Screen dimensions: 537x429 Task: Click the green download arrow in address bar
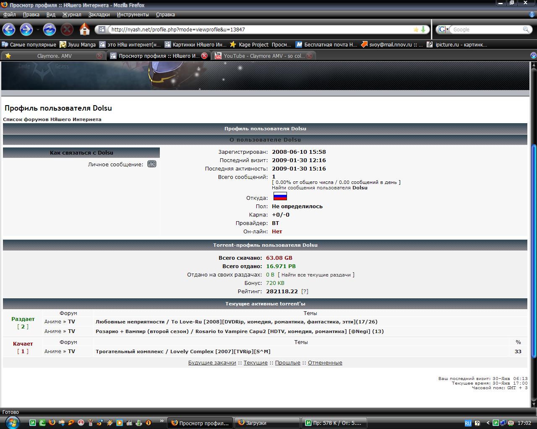click(423, 29)
